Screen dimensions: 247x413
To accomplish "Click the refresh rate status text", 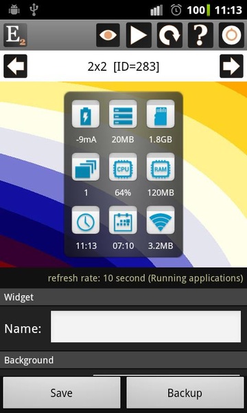I will (145, 278).
